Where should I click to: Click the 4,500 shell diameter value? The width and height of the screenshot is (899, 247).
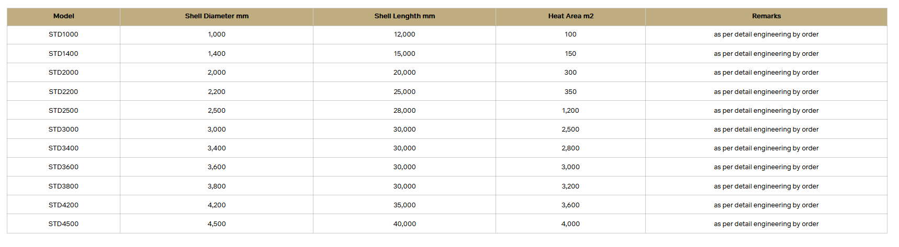[x=217, y=224]
